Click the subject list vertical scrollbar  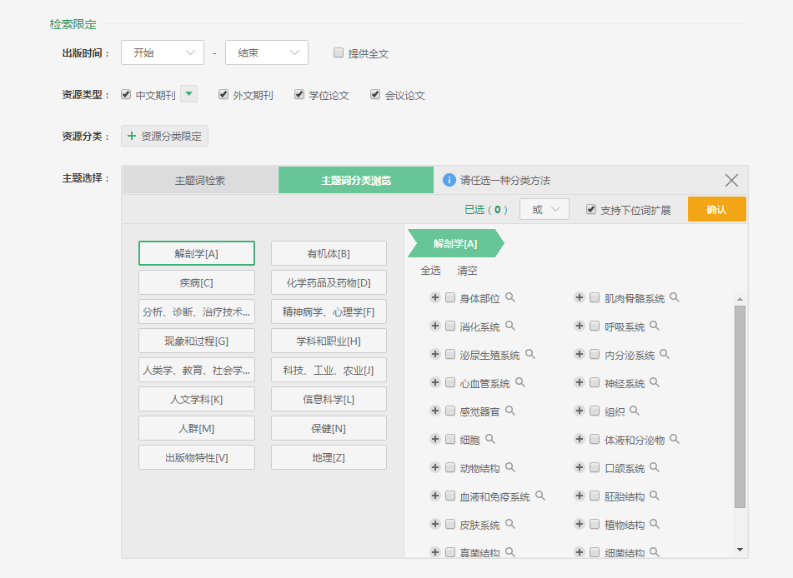coord(740,406)
